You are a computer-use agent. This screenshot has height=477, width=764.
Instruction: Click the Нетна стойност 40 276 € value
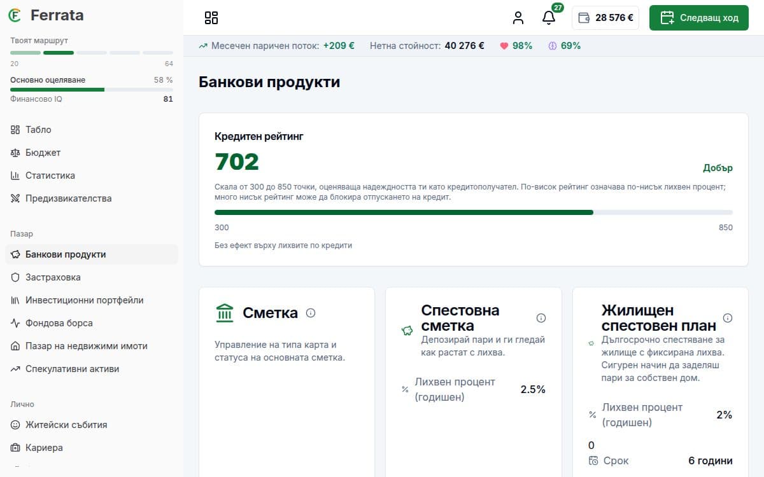[464, 46]
